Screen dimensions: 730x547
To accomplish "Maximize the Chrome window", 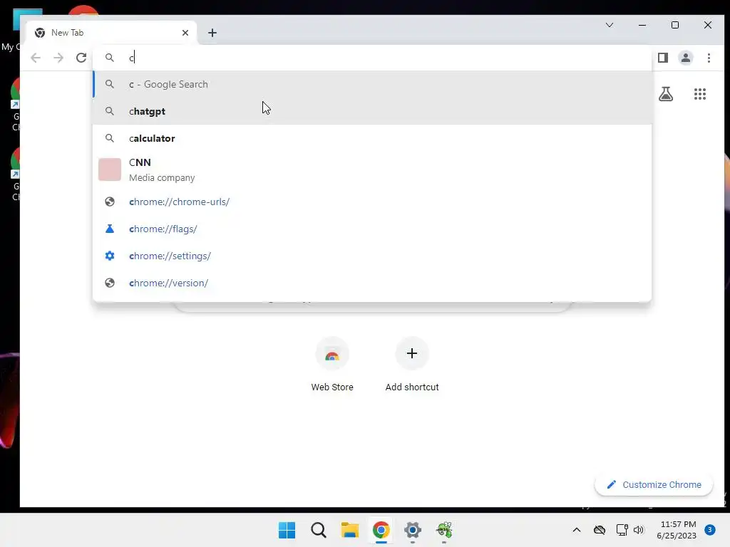I will (675, 25).
